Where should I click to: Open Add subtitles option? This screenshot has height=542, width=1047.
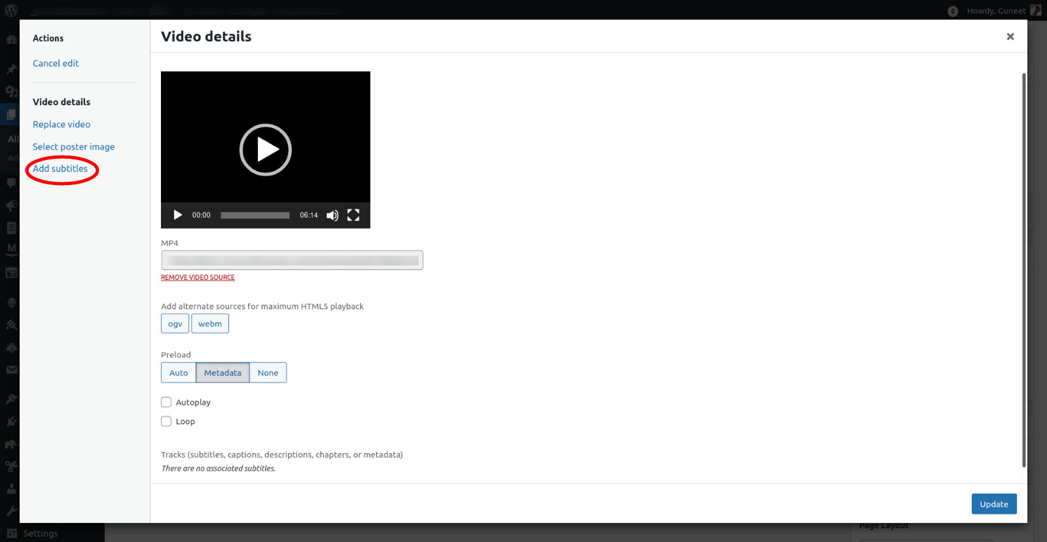point(60,169)
